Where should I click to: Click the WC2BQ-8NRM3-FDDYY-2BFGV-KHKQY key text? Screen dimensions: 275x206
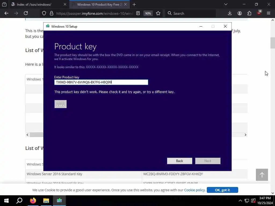pyautogui.click(x=173, y=174)
